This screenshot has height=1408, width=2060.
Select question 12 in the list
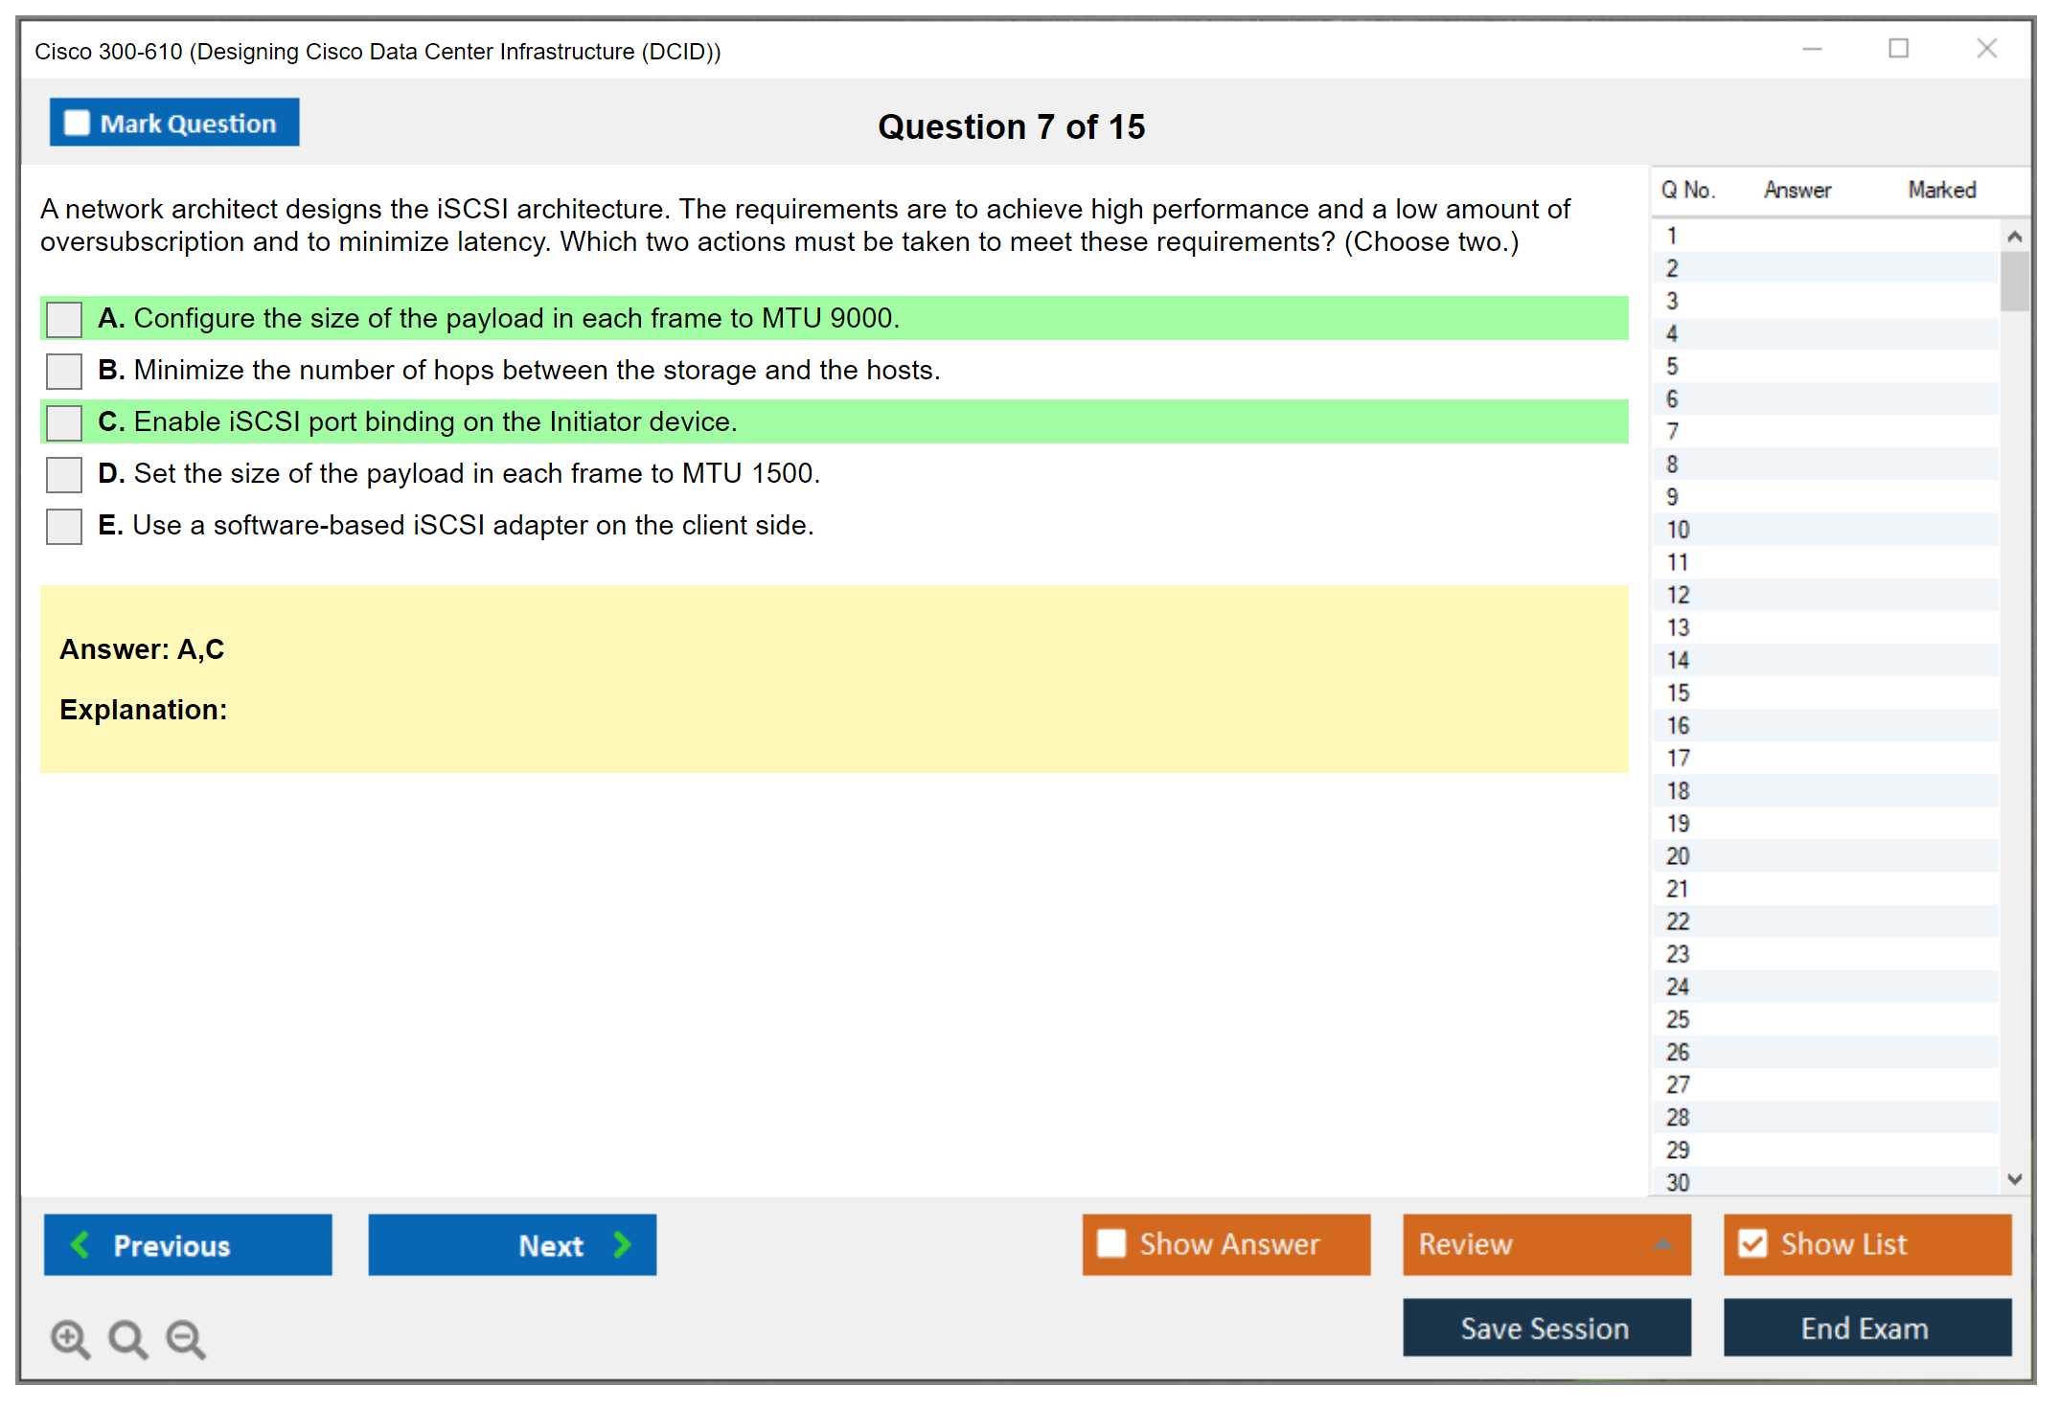[1678, 595]
